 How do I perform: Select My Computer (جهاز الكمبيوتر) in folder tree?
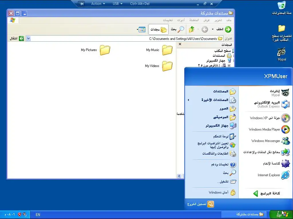(x=216, y=60)
